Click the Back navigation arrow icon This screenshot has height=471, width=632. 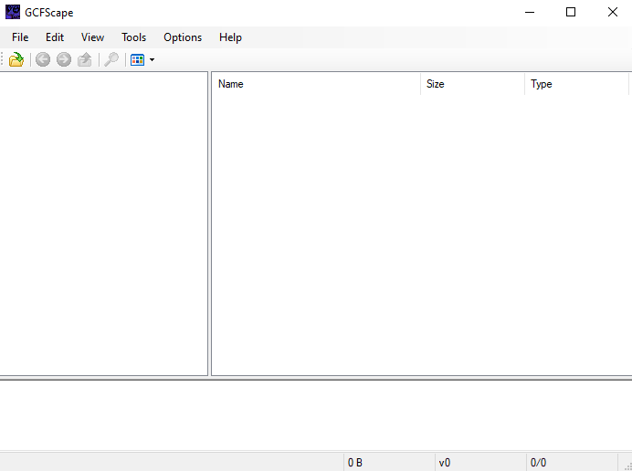(43, 59)
